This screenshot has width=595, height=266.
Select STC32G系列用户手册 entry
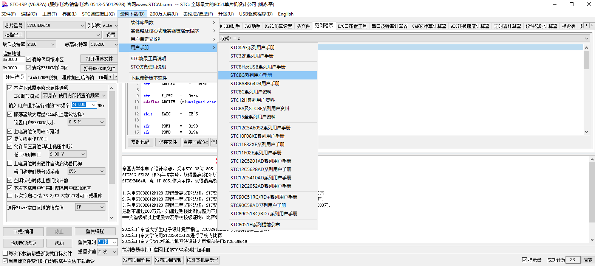(267, 48)
